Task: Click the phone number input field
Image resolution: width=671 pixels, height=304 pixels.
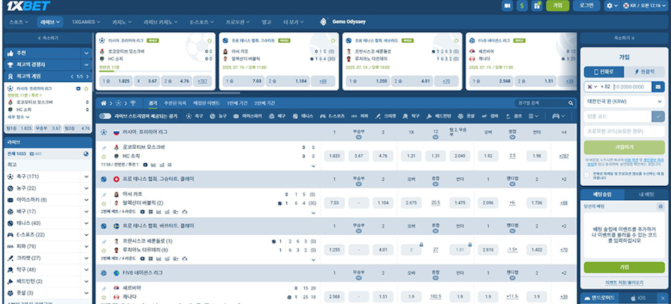Action: click(632, 87)
